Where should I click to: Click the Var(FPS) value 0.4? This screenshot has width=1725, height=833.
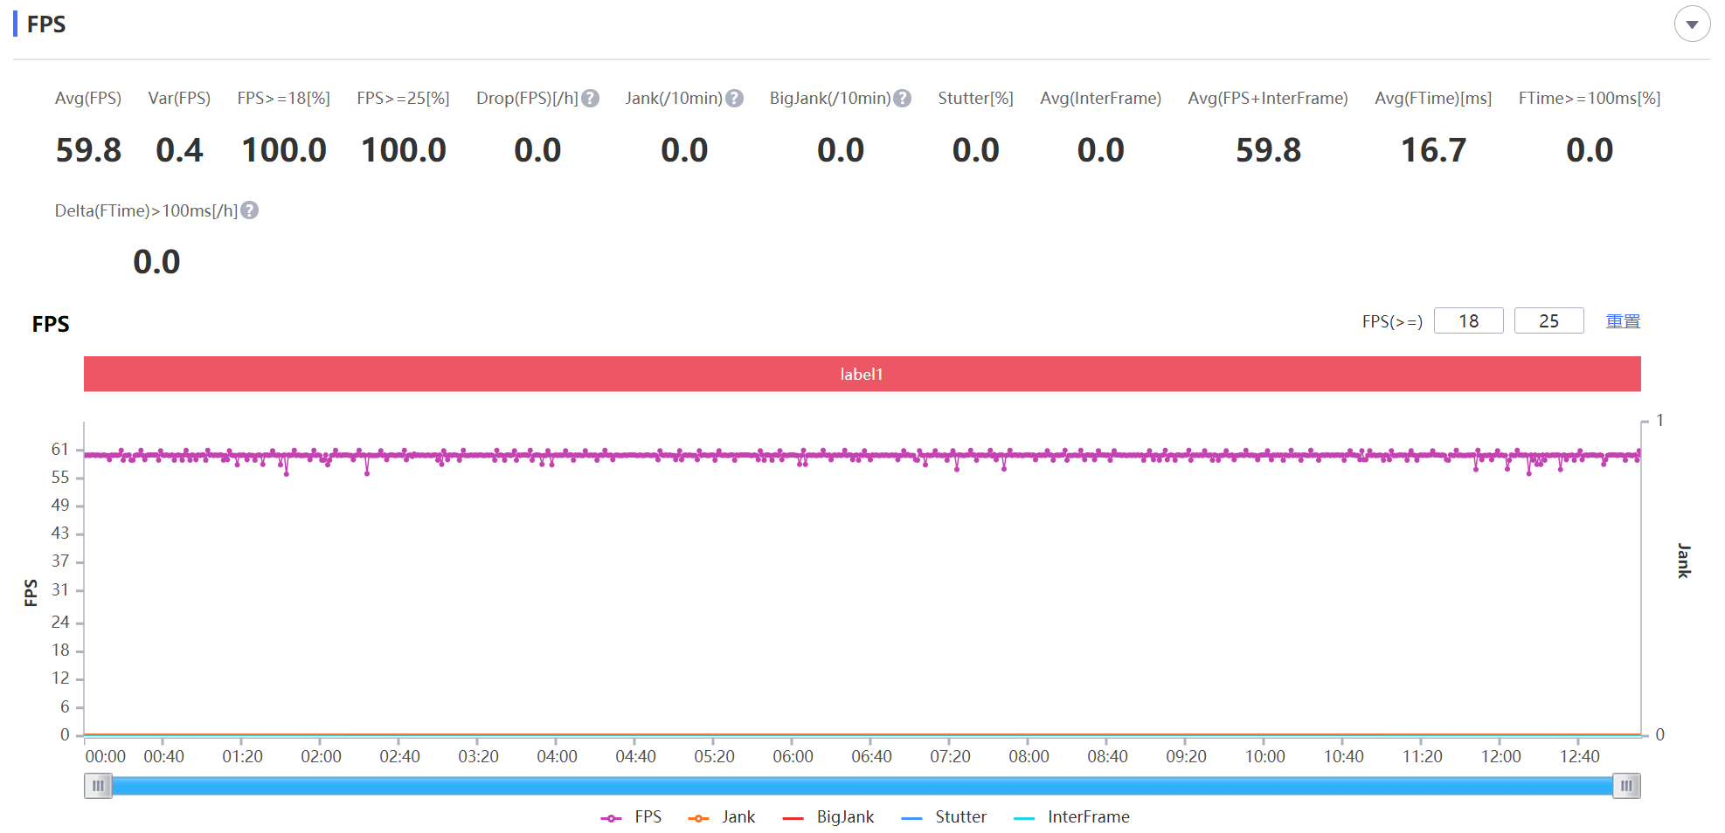coord(179,150)
